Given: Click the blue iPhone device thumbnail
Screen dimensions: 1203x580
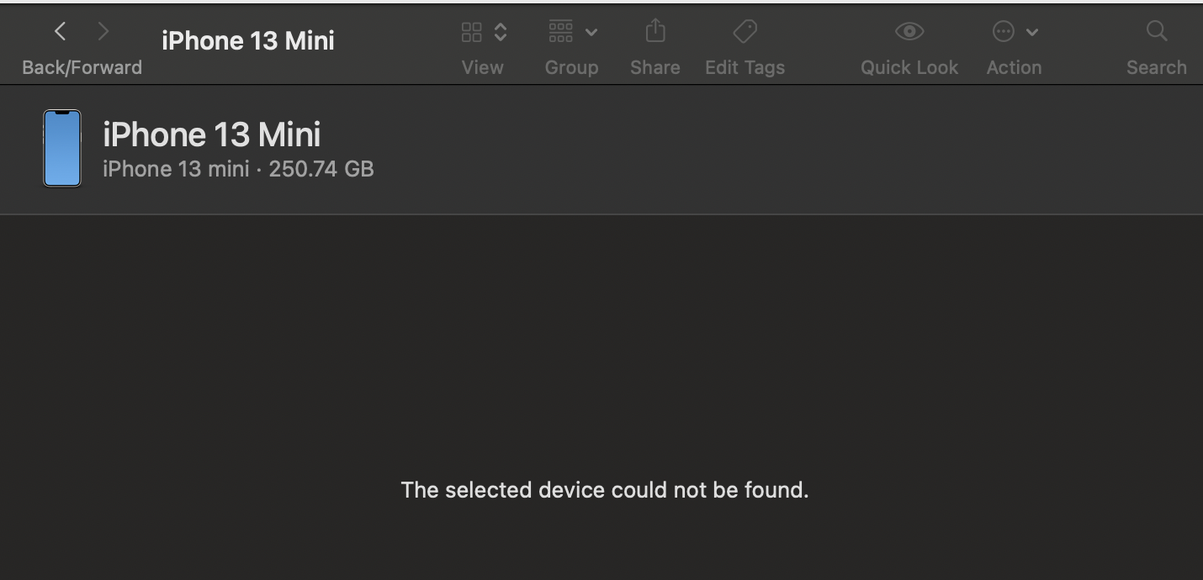Looking at the screenshot, I should pos(62,149).
